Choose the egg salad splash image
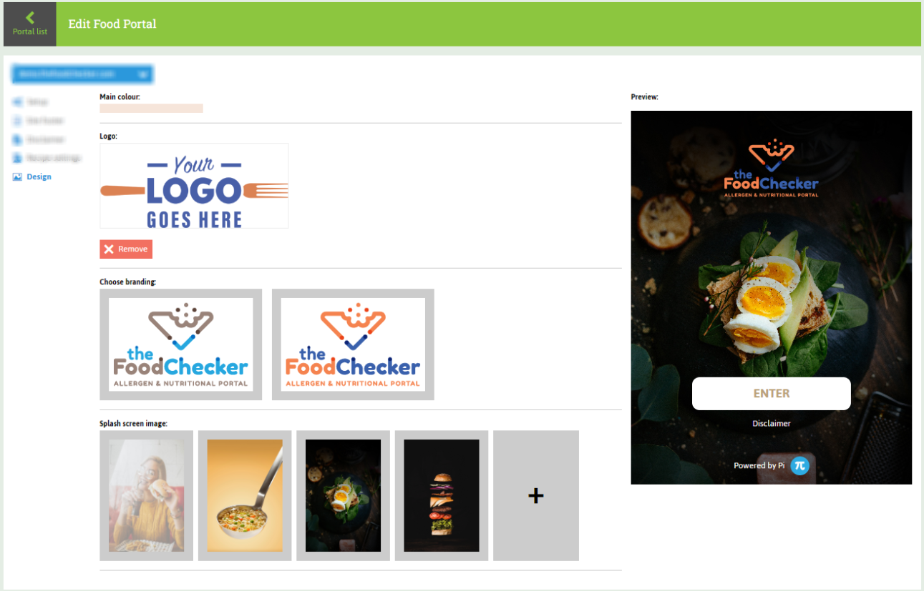 click(343, 495)
